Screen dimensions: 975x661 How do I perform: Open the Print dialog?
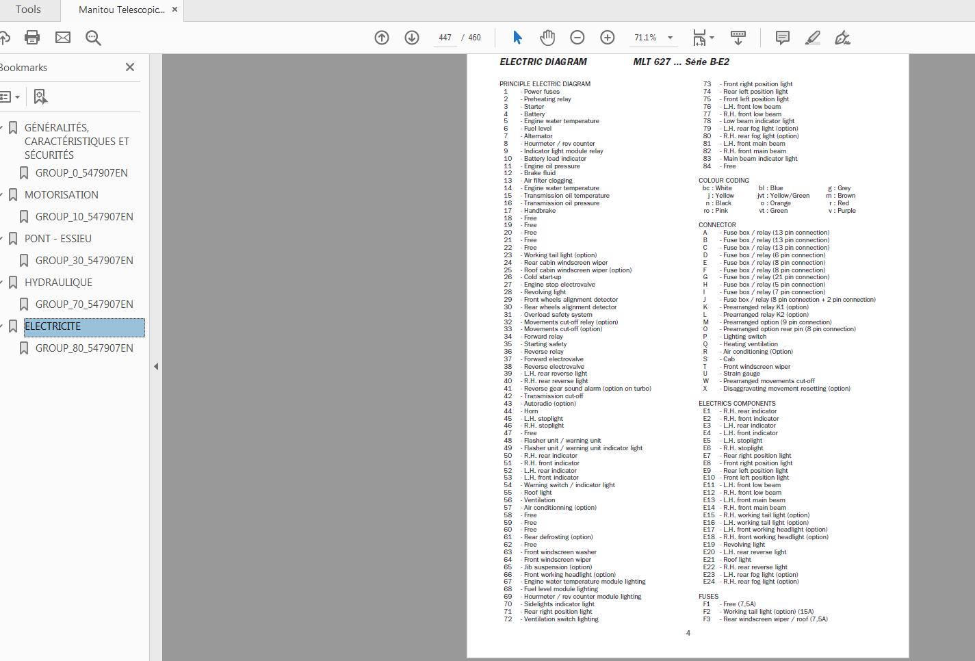pyautogui.click(x=32, y=38)
